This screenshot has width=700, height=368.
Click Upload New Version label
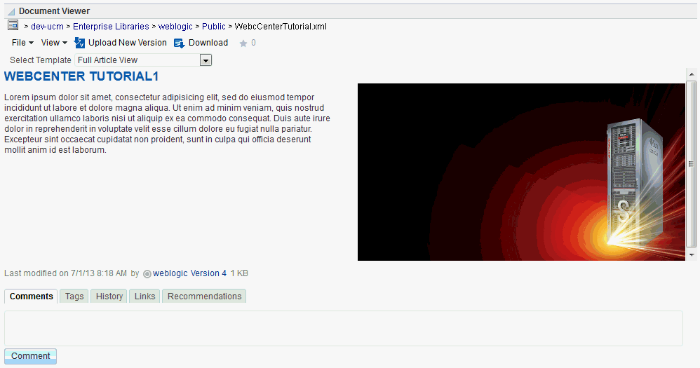(127, 43)
